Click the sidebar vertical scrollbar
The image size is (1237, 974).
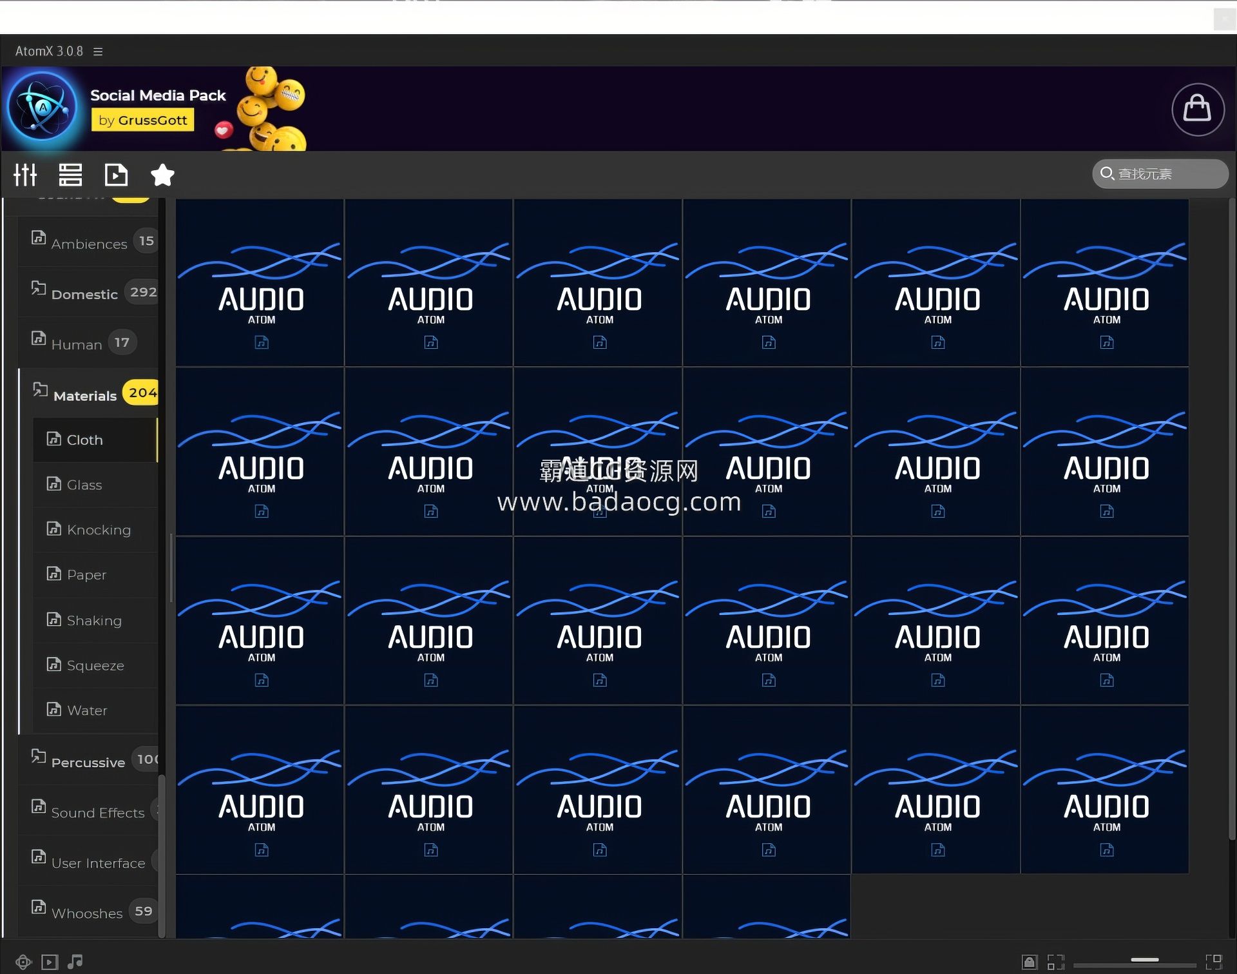[x=162, y=855]
